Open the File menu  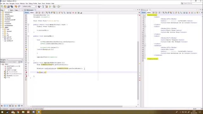(1, 3)
